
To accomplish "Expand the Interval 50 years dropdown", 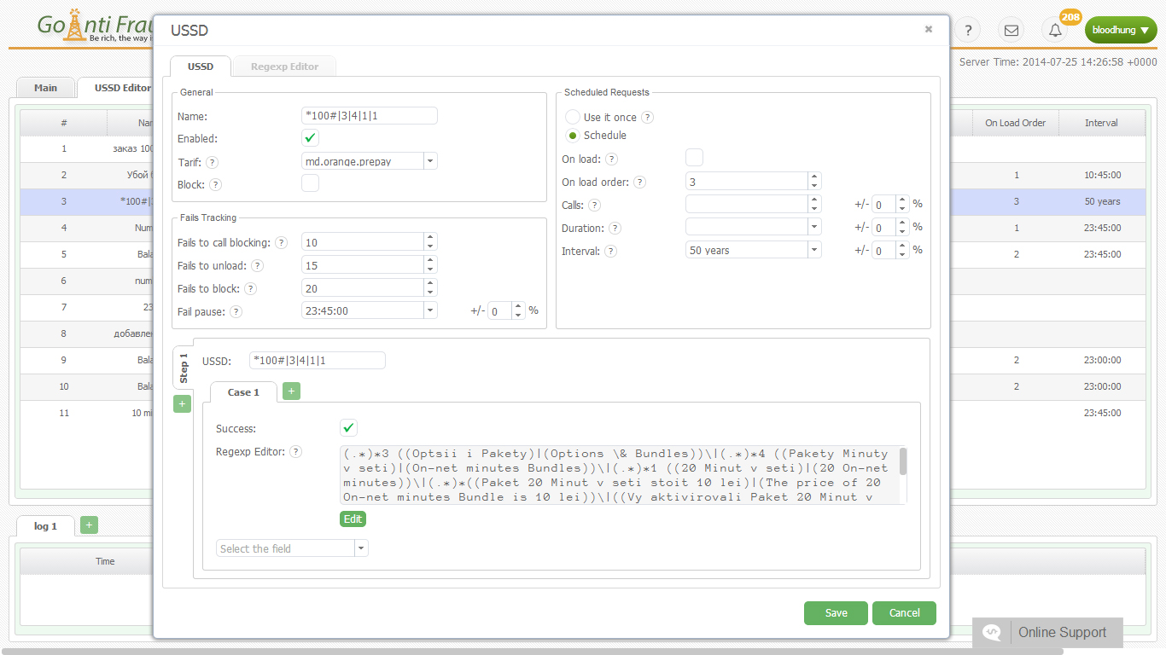I will click(x=814, y=251).
